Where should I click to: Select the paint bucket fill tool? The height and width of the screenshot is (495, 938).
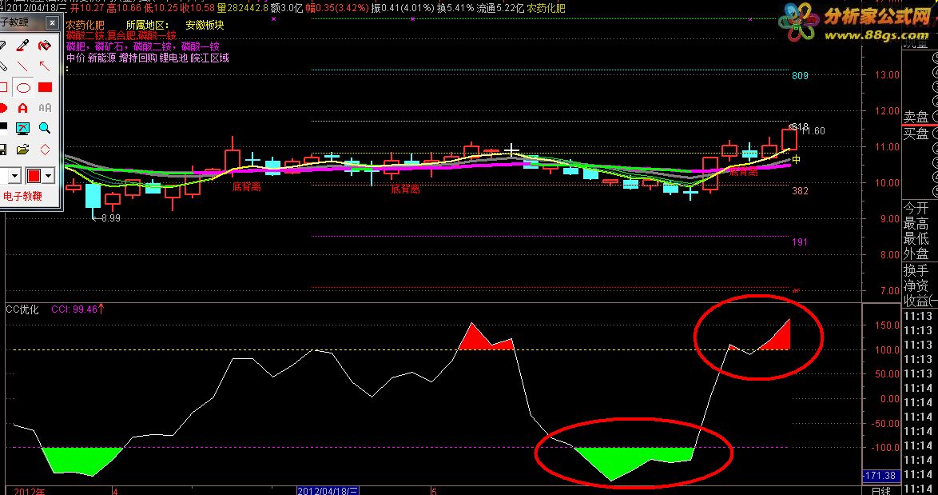44,46
